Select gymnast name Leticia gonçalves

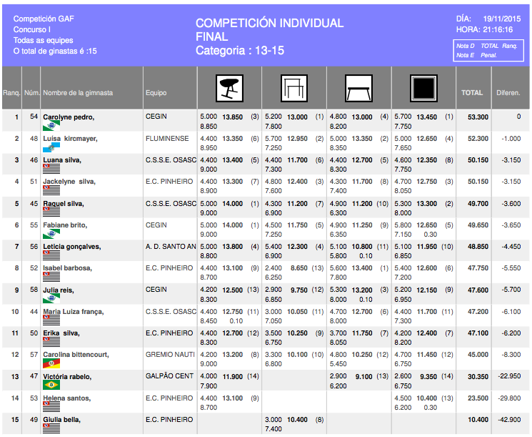click(72, 246)
